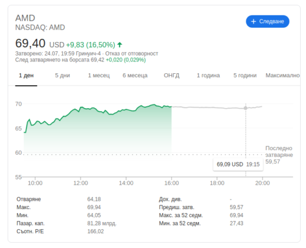The image size is (306, 248).
Task: Click the Макс. за 52 седм. label
Action: pos(181,216)
